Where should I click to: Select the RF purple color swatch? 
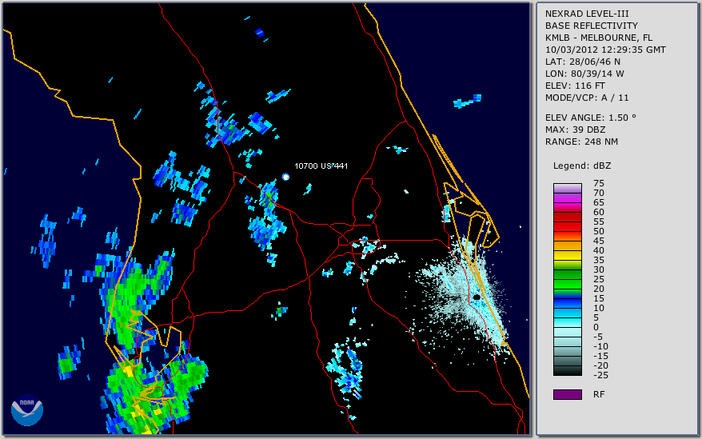567,394
